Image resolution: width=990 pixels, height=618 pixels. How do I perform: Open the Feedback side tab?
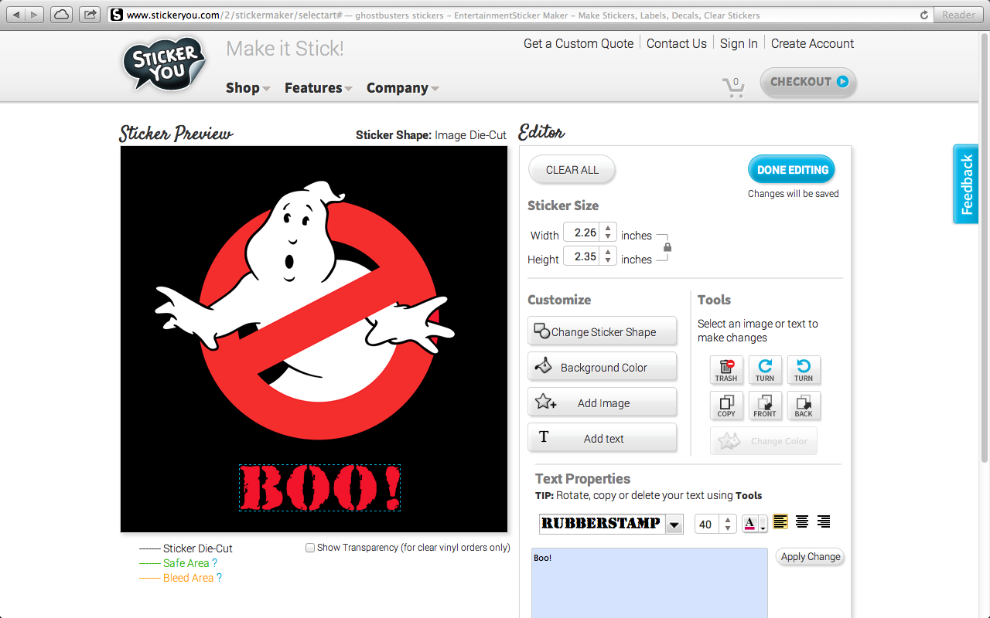click(966, 184)
